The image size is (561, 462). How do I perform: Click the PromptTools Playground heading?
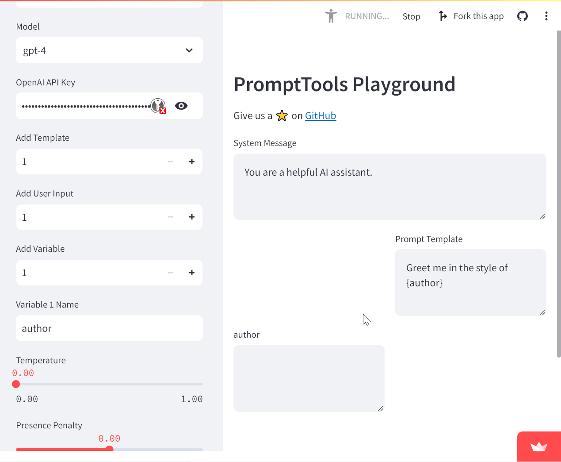pyautogui.click(x=344, y=84)
